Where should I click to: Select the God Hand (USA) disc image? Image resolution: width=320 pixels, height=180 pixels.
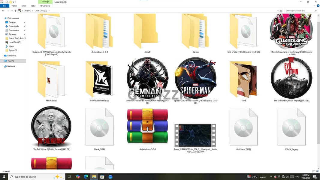click(x=243, y=127)
